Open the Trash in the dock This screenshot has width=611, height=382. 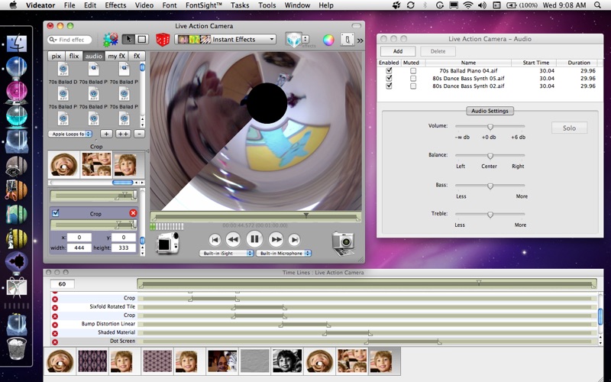click(x=16, y=348)
